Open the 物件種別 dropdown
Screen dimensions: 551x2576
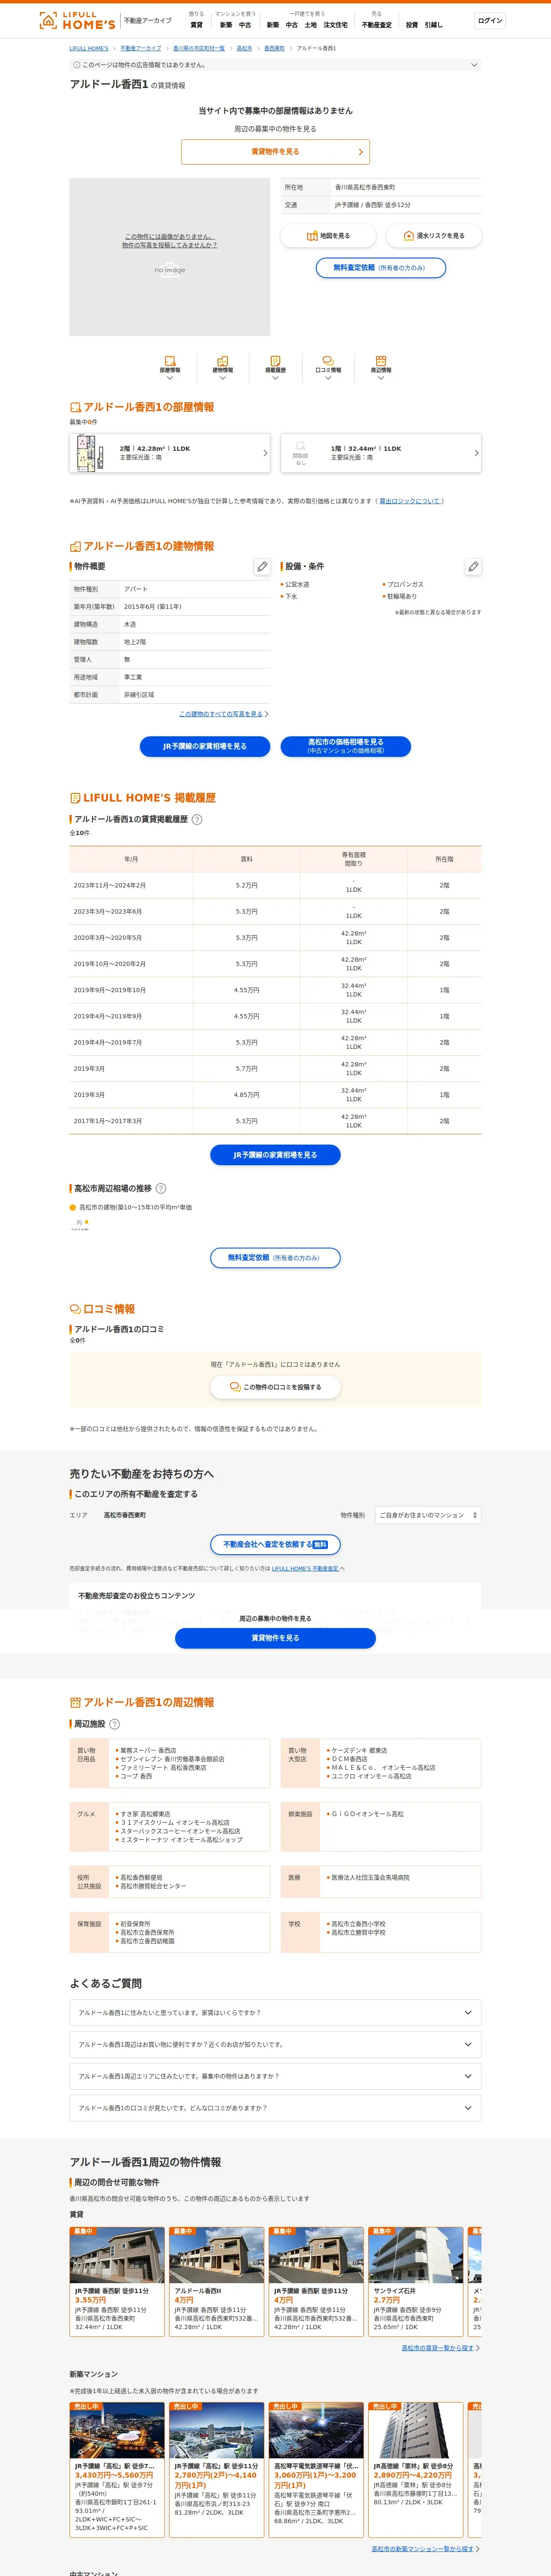(428, 1515)
